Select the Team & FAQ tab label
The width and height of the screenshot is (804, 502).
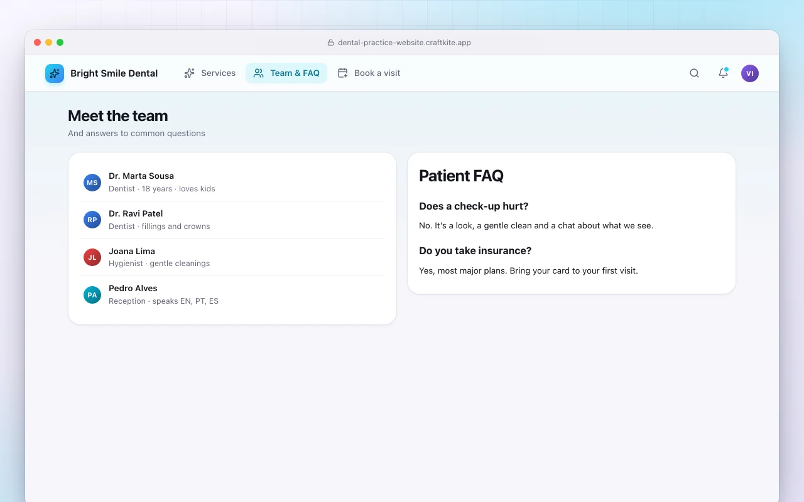295,73
